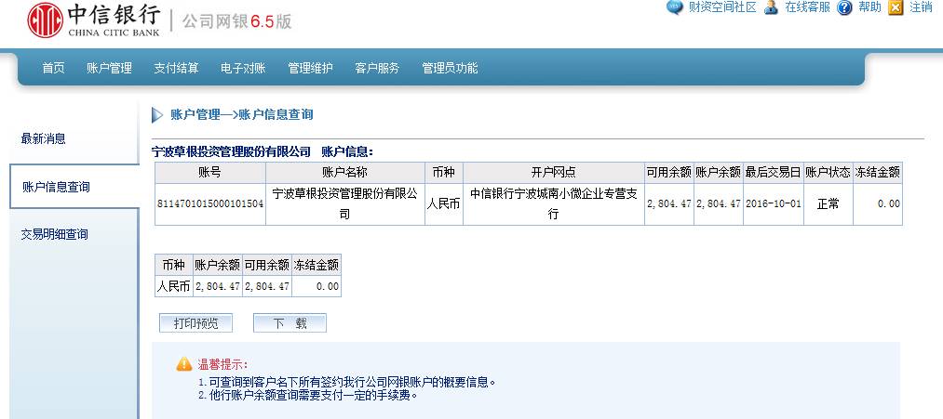Image resolution: width=943 pixels, height=419 pixels.
Task: Click the China CITIC Bank logo
Action: pos(94,20)
